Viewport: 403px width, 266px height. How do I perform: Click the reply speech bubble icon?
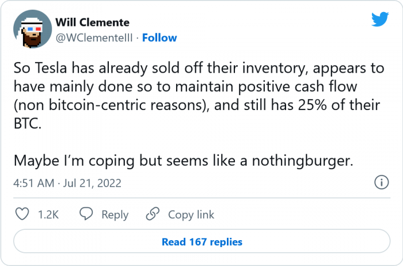tap(86, 214)
